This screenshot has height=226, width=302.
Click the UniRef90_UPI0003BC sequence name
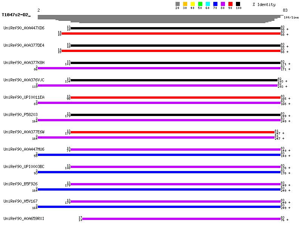24,166
